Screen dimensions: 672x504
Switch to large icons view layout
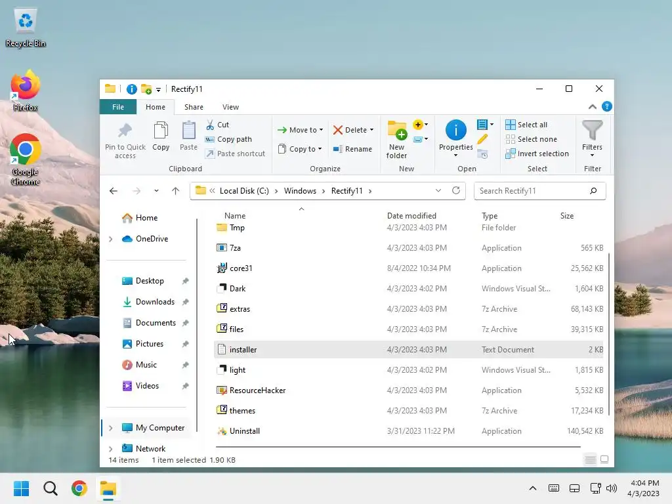(x=604, y=459)
